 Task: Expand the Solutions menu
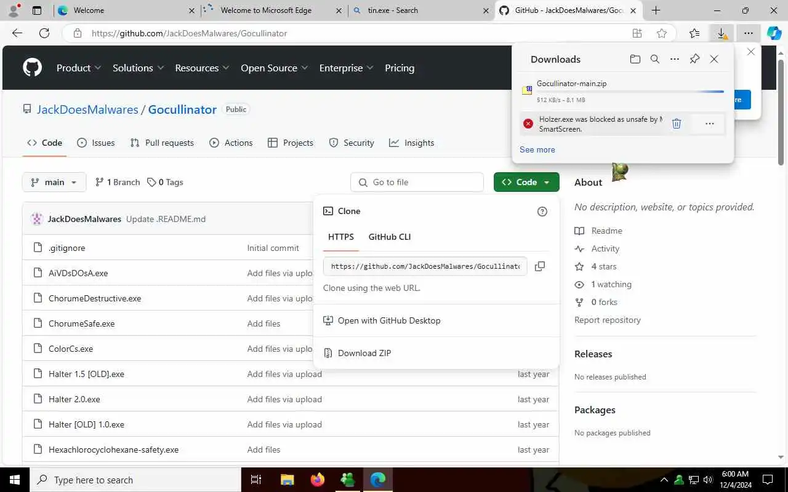tap(138, 68)
